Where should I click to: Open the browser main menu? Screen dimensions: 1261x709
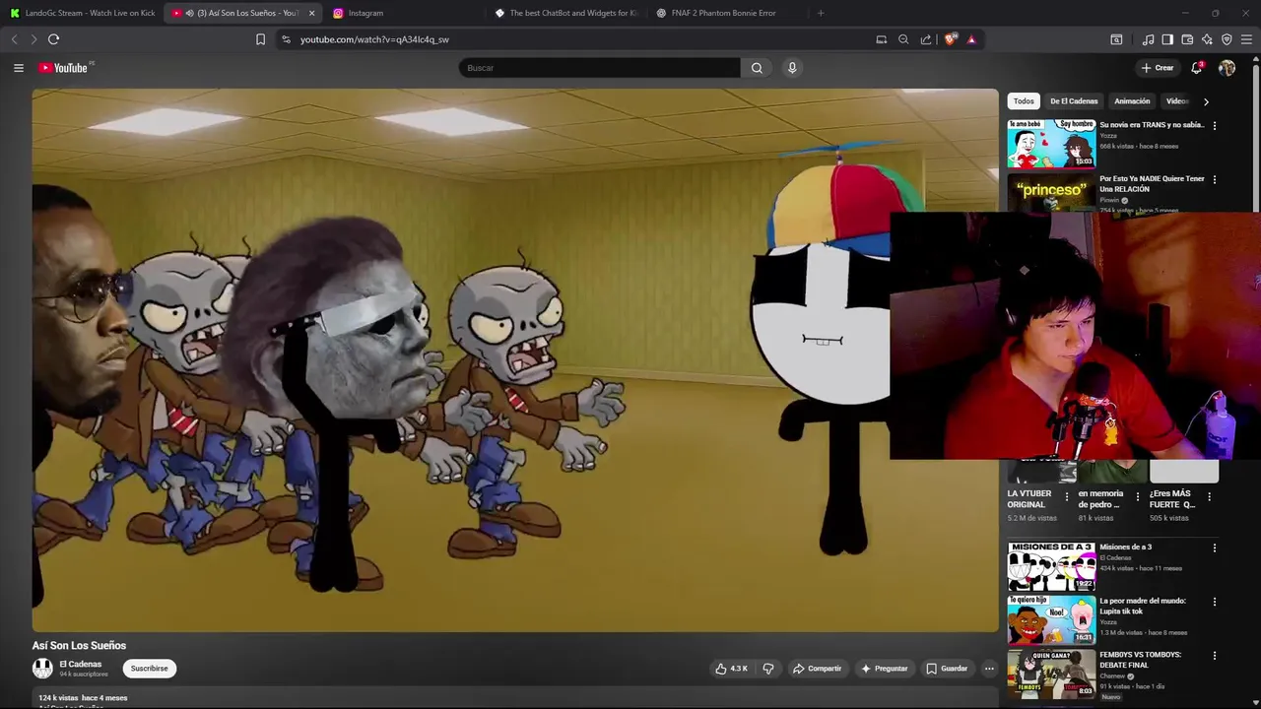click(1247, 39)
